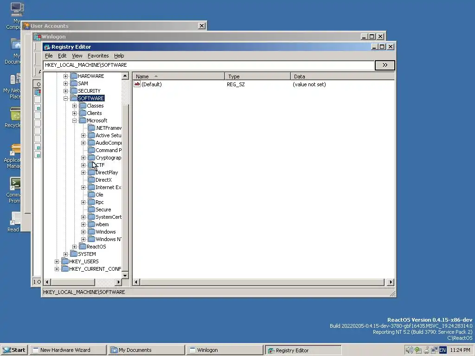Select the AudioCompression folder icon
This screenshot has height=356, width=475.
pos(91,143)
